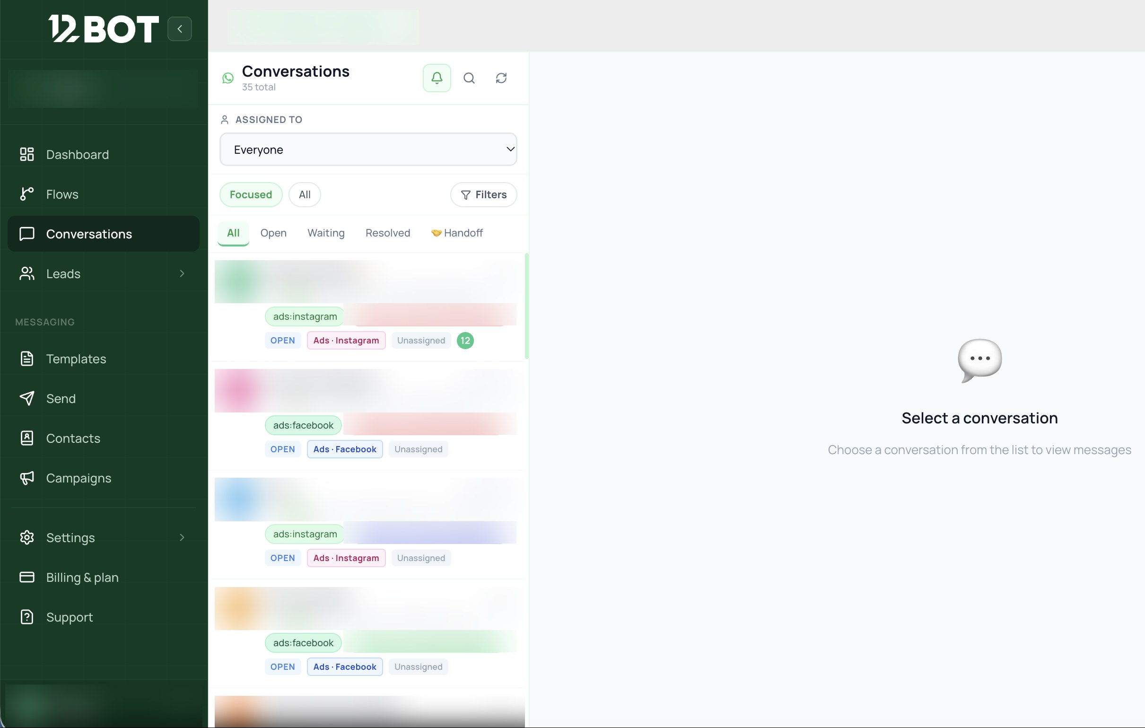Open the conversation search magnifier
Image resolution: width=1145 pixels, height=728 pixels.
click(469, 78)
